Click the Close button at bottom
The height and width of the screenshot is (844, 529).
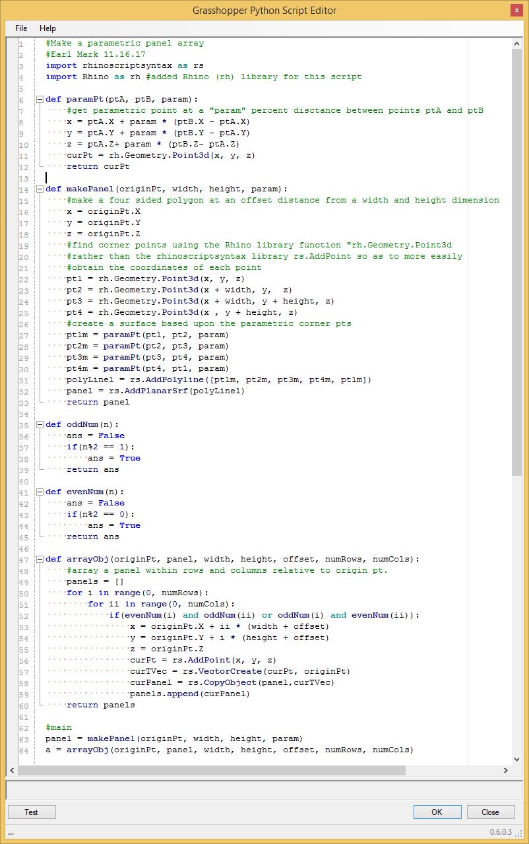coord(491,812)
